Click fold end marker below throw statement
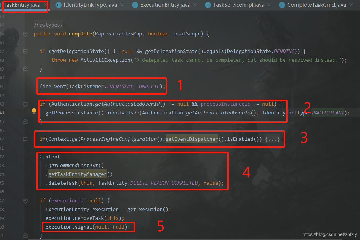 coord(25,69)
